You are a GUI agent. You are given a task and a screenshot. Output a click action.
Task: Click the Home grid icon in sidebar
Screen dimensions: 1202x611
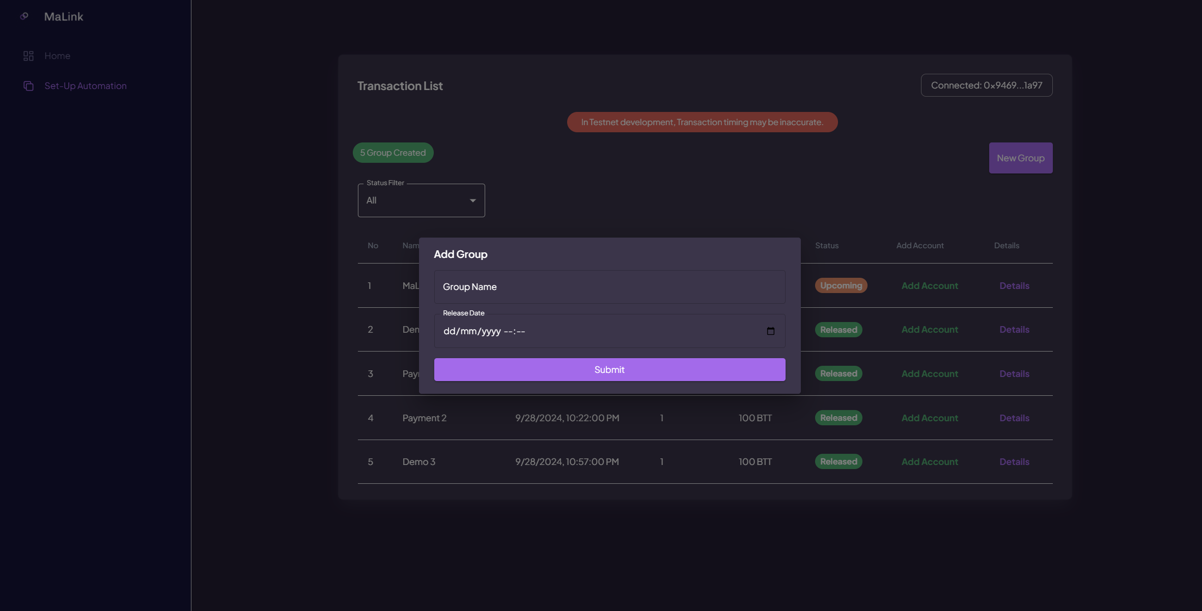tap(29, 56)
